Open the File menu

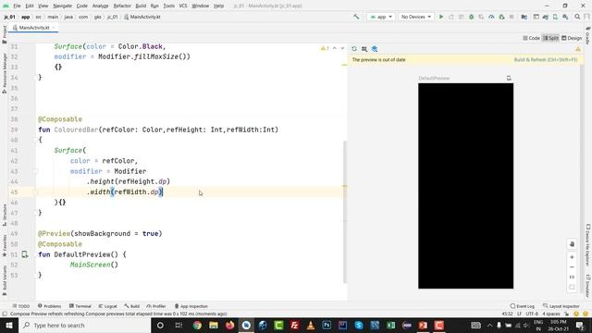pyautogui.click(x=17, y=6)
